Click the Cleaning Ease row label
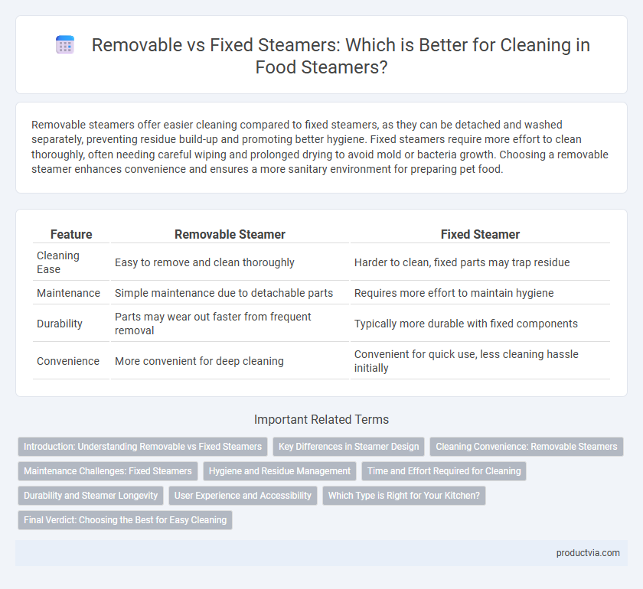This screenshot has width=643, height=589. coord(58,262)
